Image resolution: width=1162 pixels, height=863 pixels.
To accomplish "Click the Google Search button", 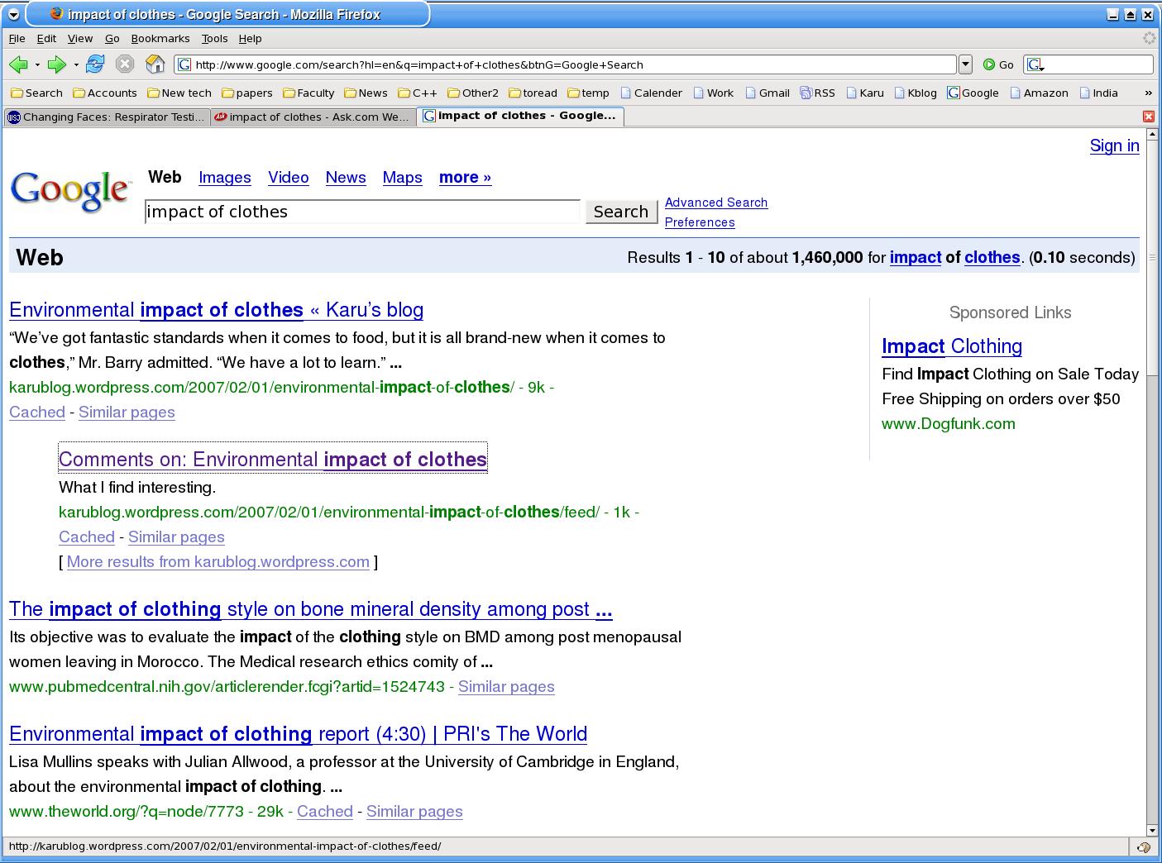I will tap(620, 212).
